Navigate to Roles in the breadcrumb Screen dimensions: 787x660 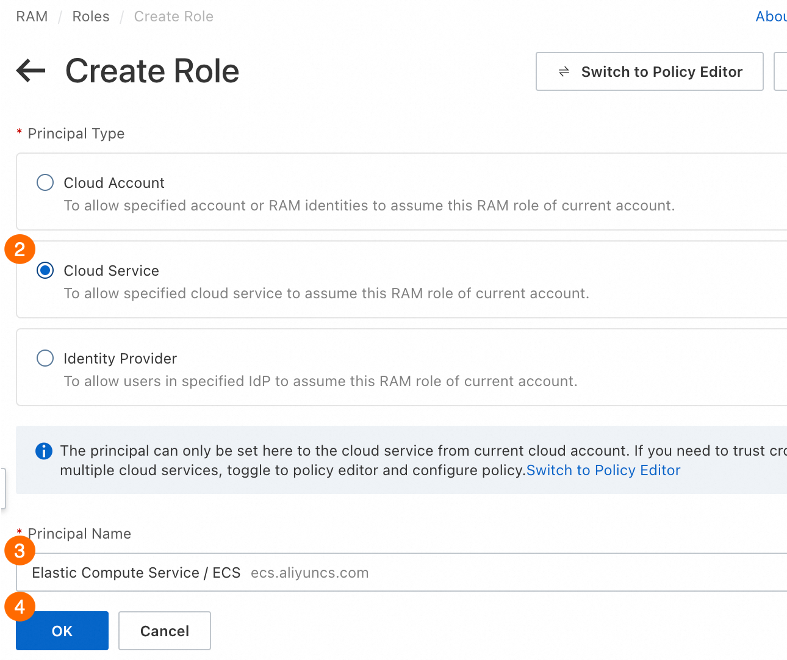point(91,16)
